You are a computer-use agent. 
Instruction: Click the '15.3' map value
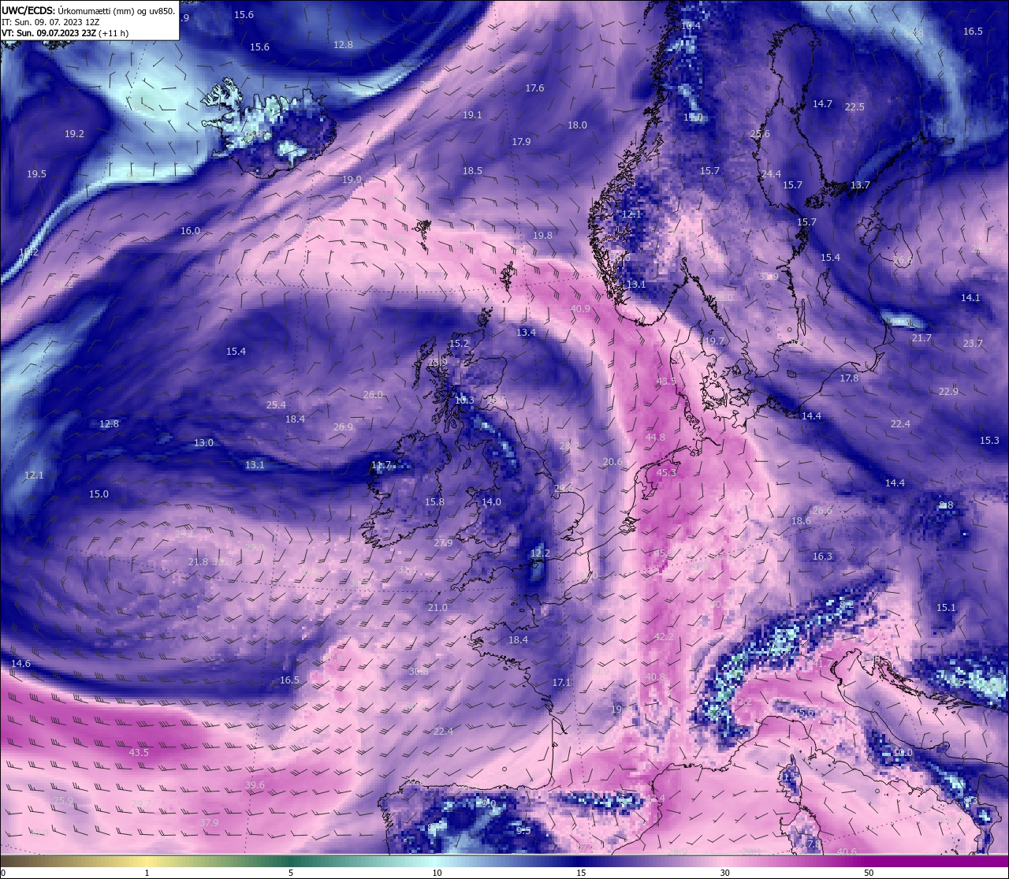coord(989,441)
